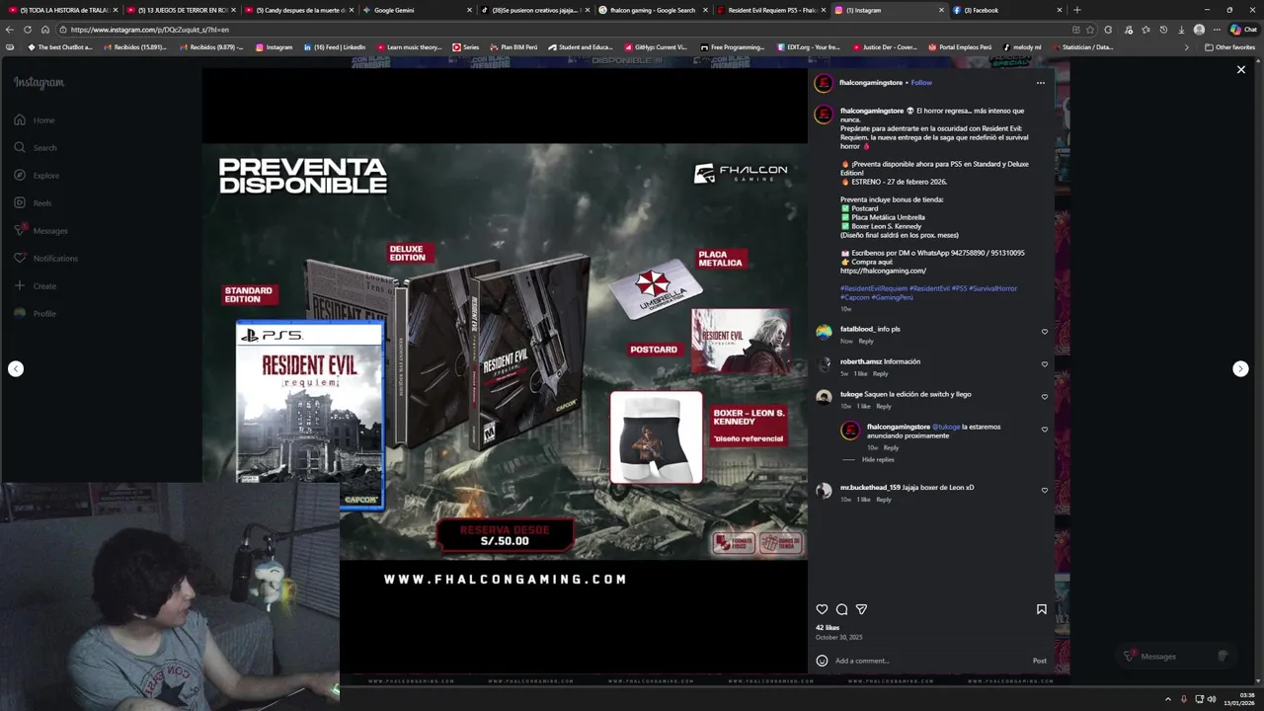Reply to mr.buckethead_159's comment
Viewport: 1264px width, 711px height.
(884, 500)
